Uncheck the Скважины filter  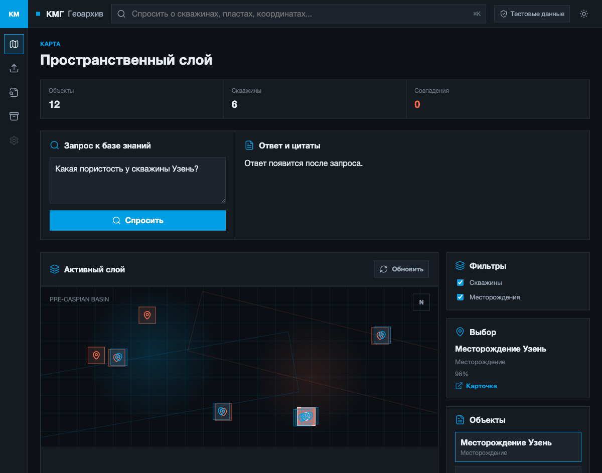click(460, 282)
